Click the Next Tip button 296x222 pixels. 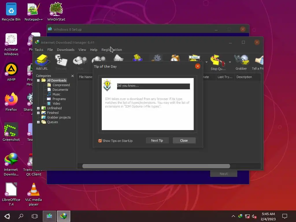157,140
